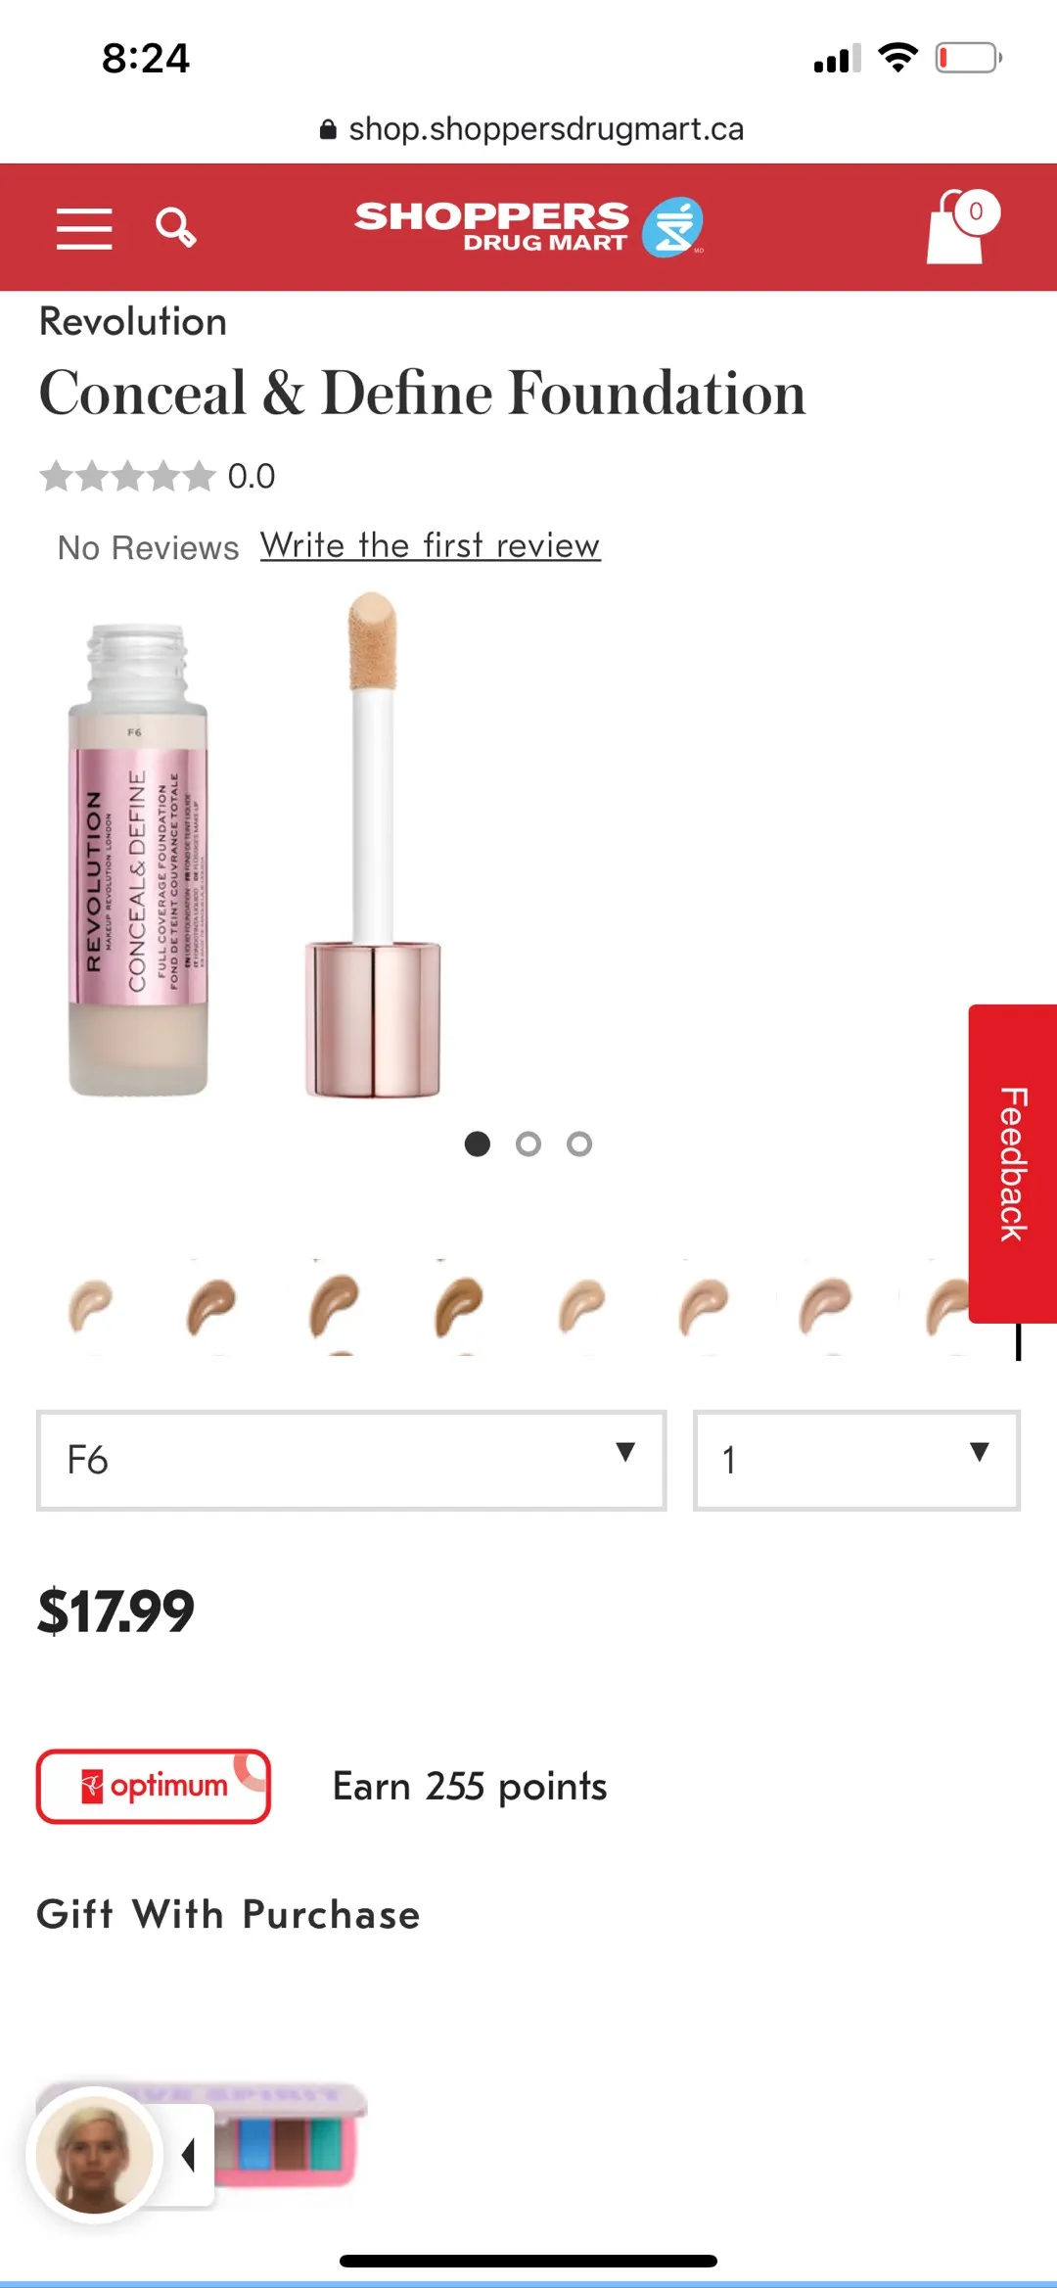Open the red Feedback tab
Image resolution: width=1057 pixels, height=2288 pixels.
point(1013,1163)
